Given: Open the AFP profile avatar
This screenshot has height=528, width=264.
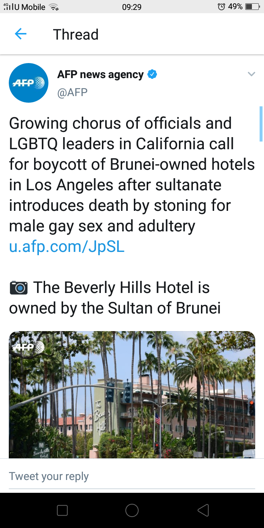Looking at the screenshot, I should point(29,83).
